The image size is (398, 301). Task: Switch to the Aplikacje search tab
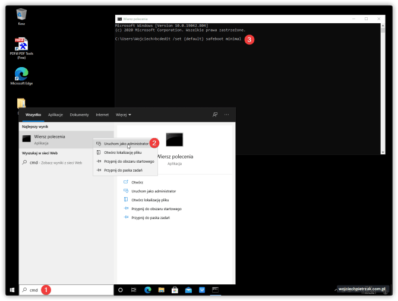55,115
